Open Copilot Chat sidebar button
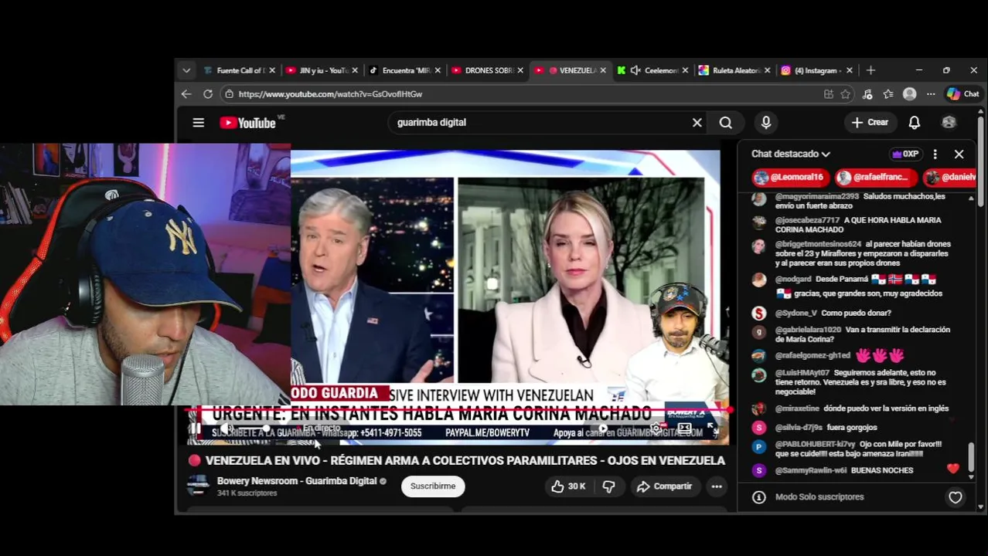 (963, 94)
